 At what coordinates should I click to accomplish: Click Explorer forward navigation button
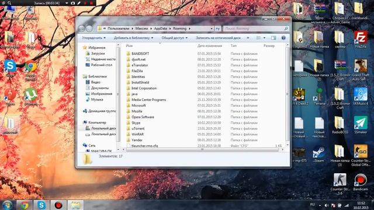tap(89, 29)
